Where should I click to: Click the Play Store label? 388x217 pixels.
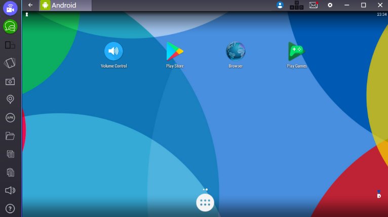tap(175, 66)
